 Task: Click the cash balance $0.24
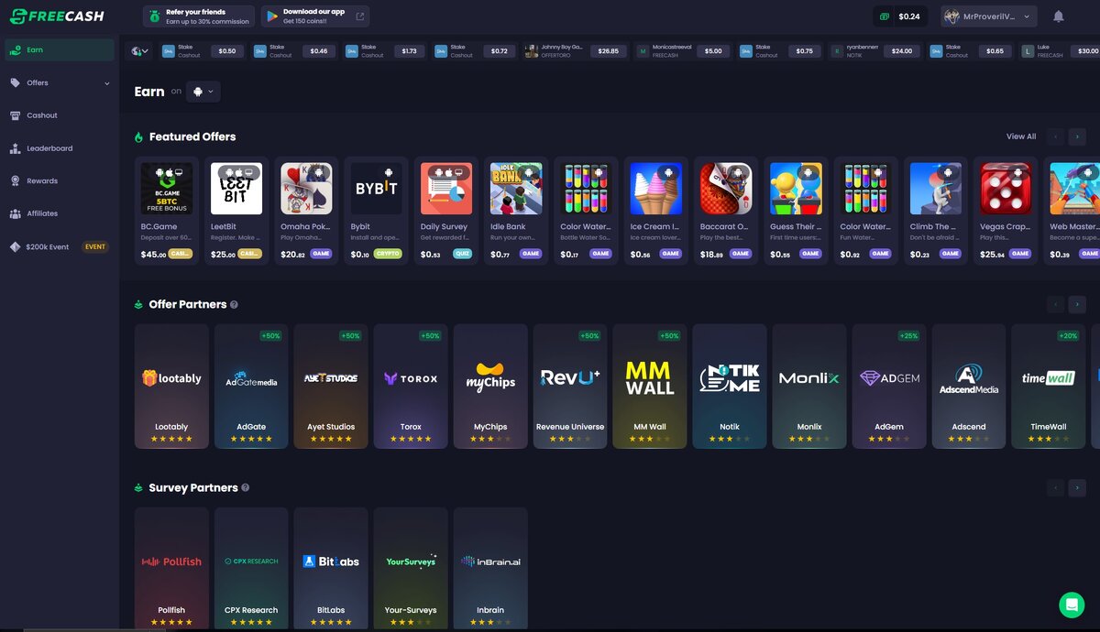[900, 16]
